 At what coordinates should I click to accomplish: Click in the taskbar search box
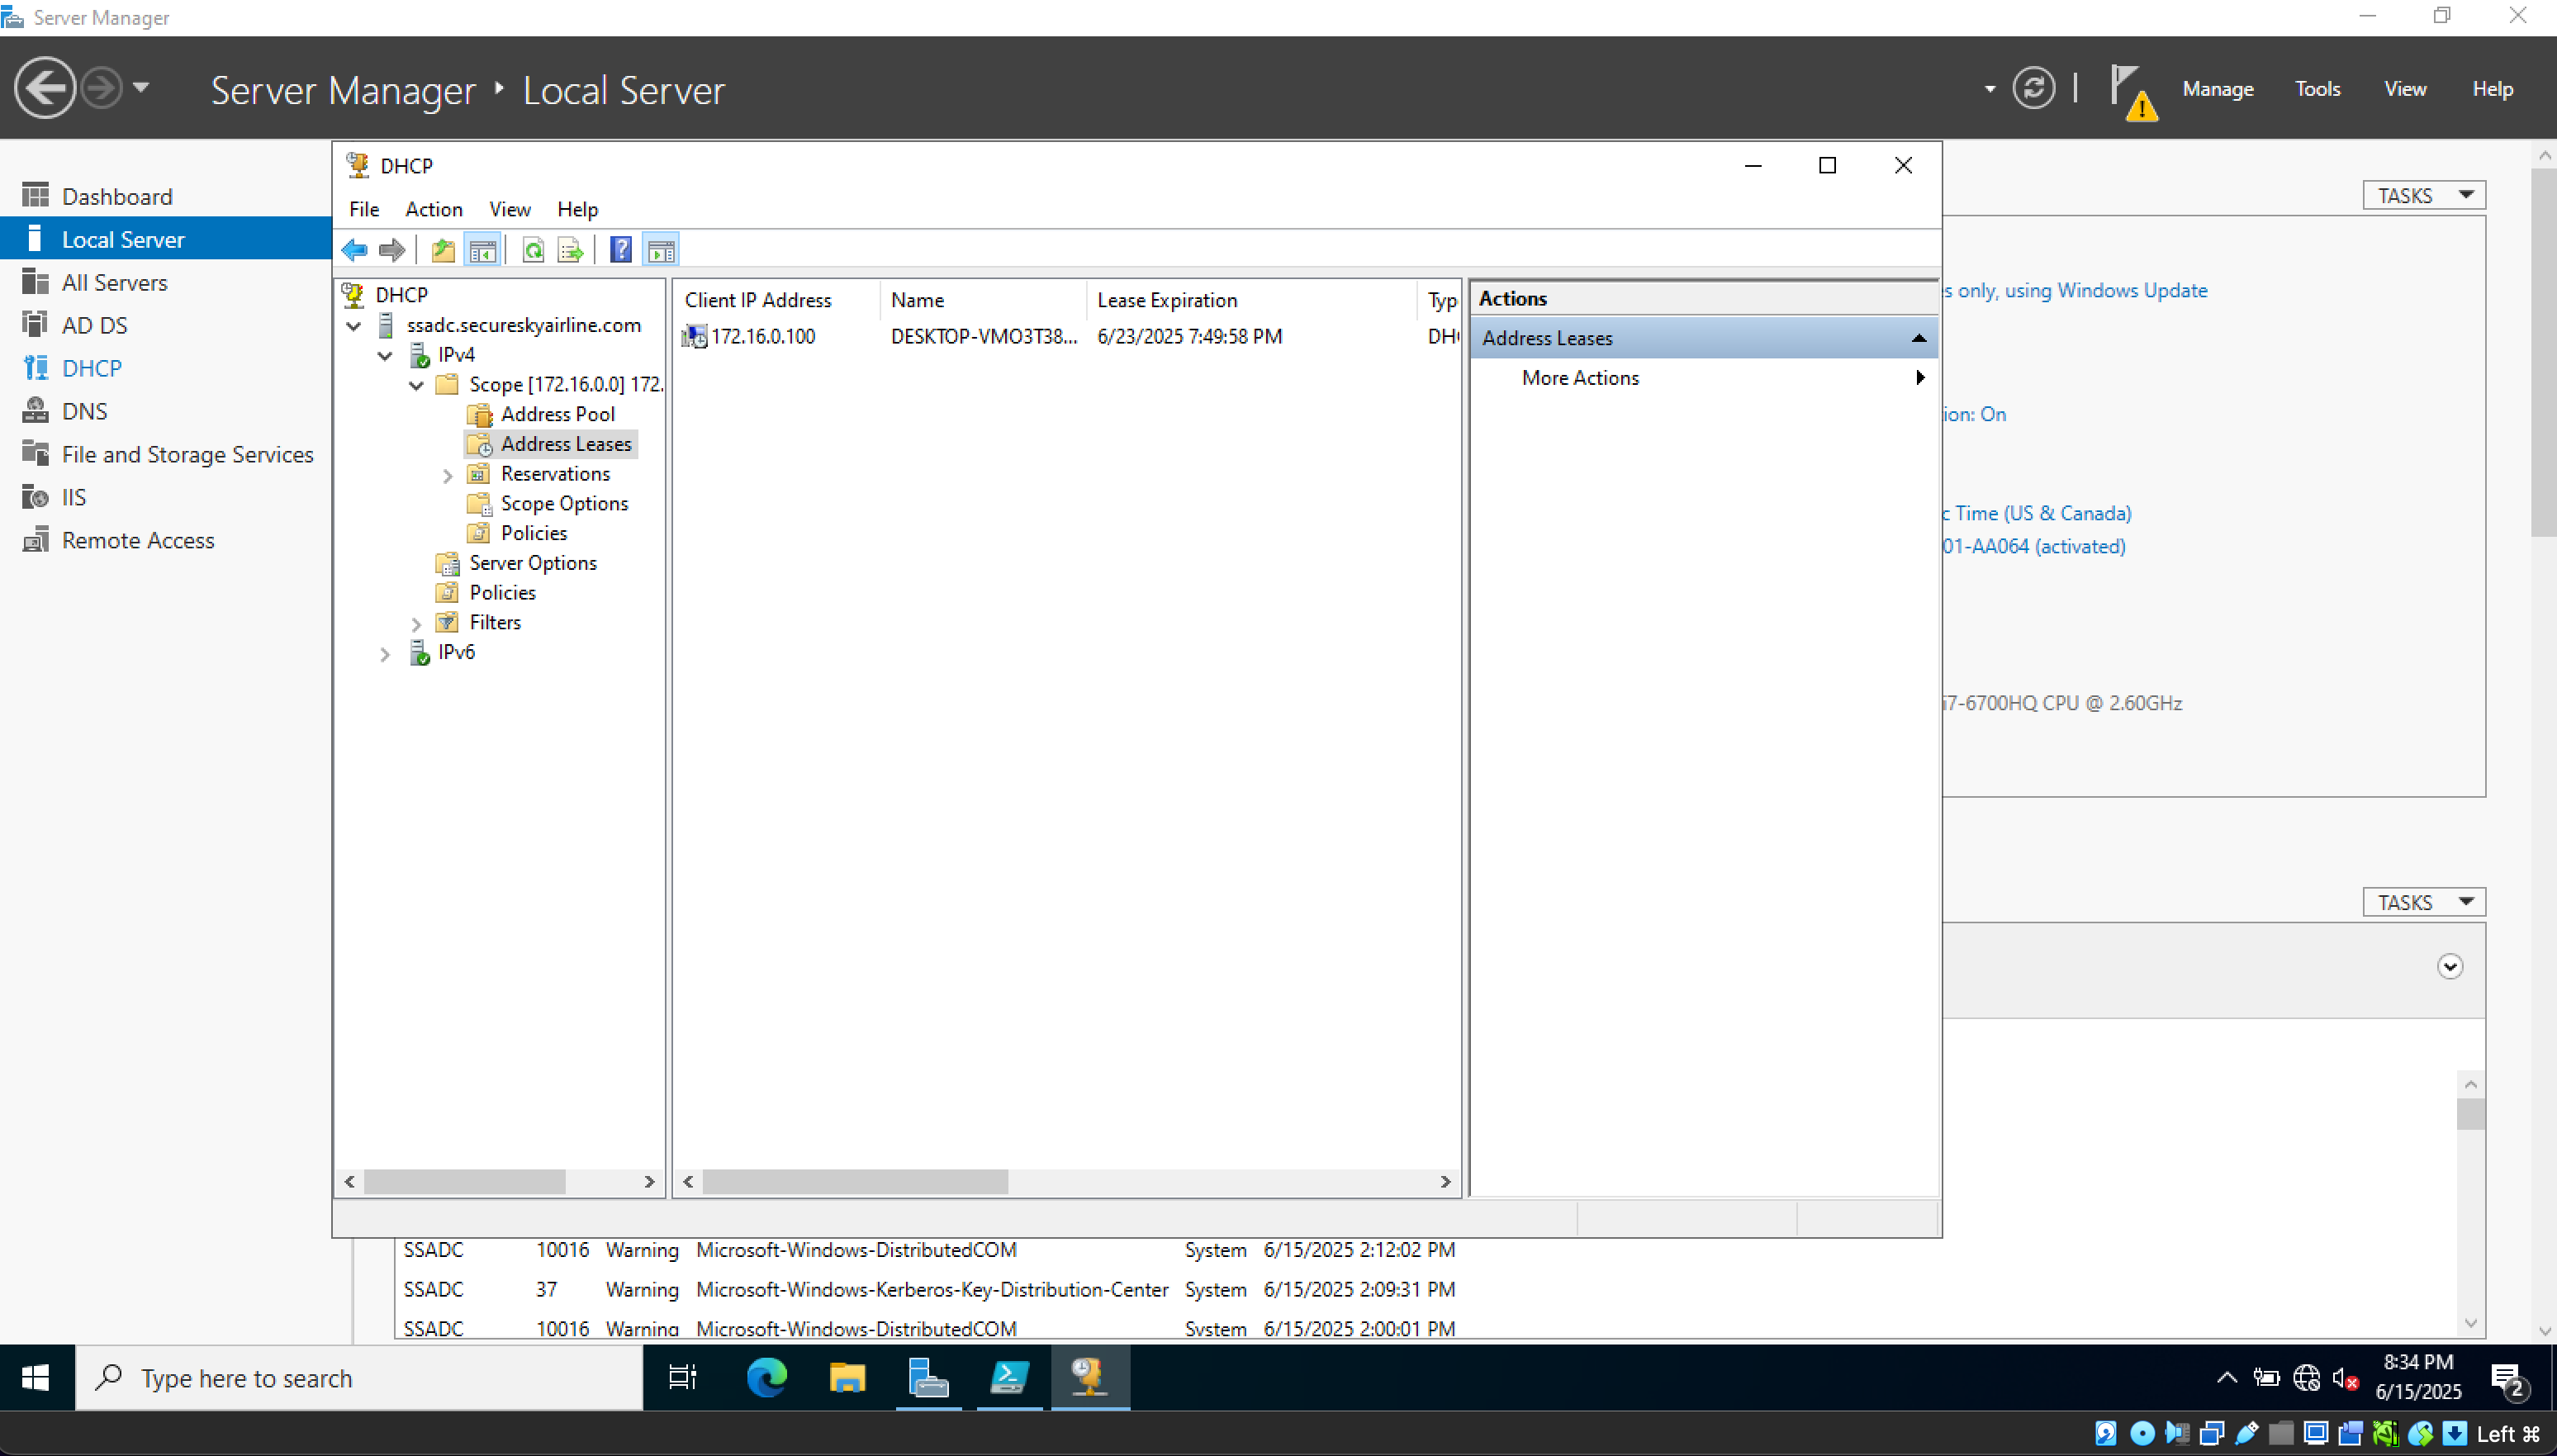(360, 1378)
